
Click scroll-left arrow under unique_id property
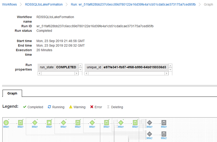point(87,73)
